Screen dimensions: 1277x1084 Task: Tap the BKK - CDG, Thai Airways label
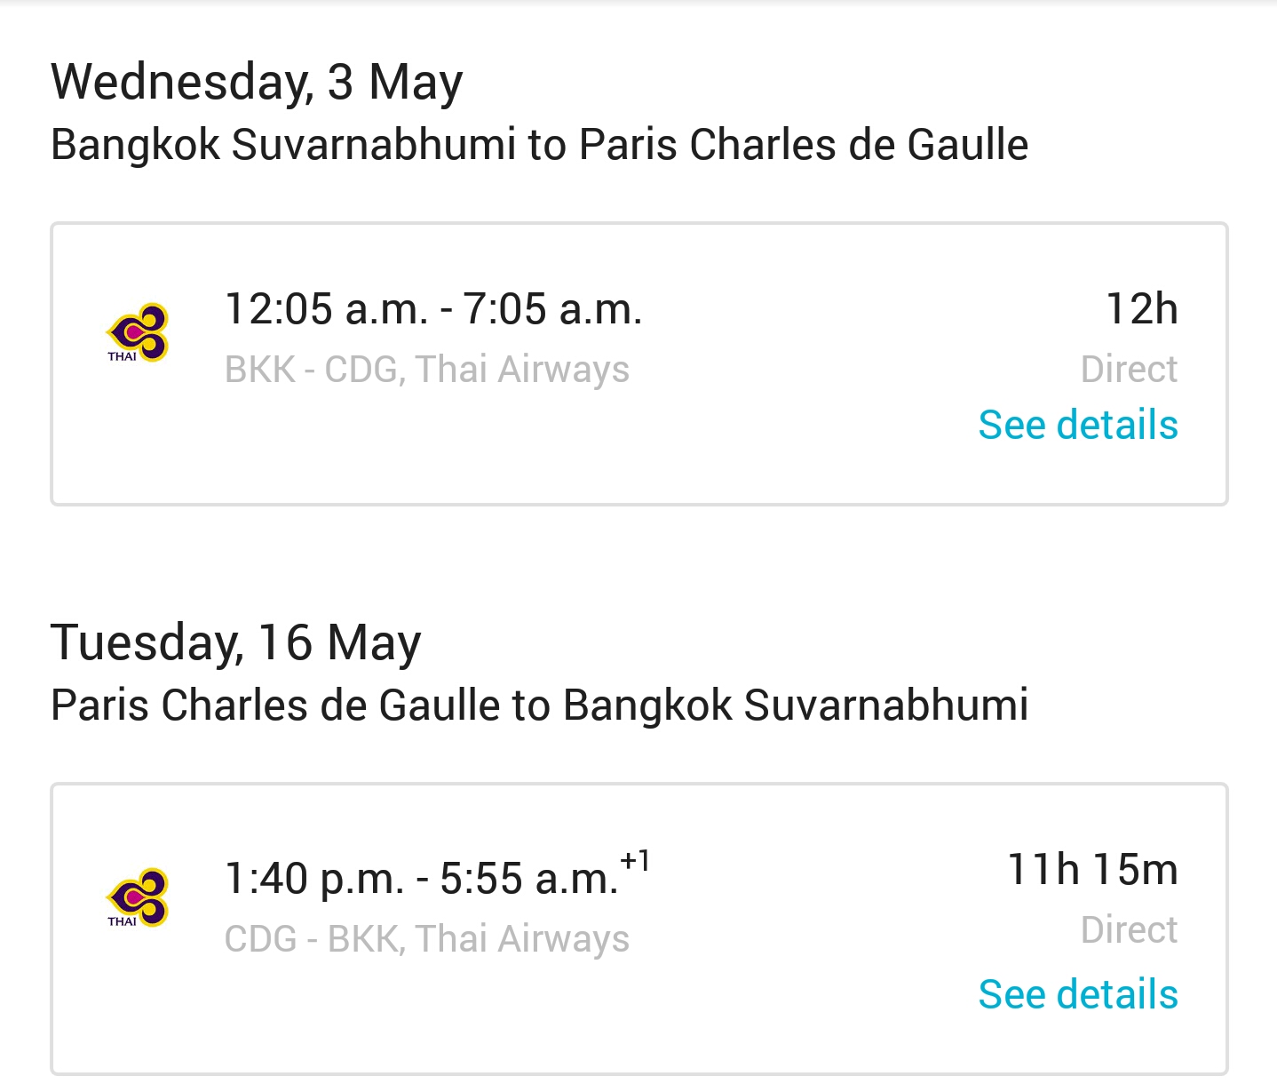(427, 370)
